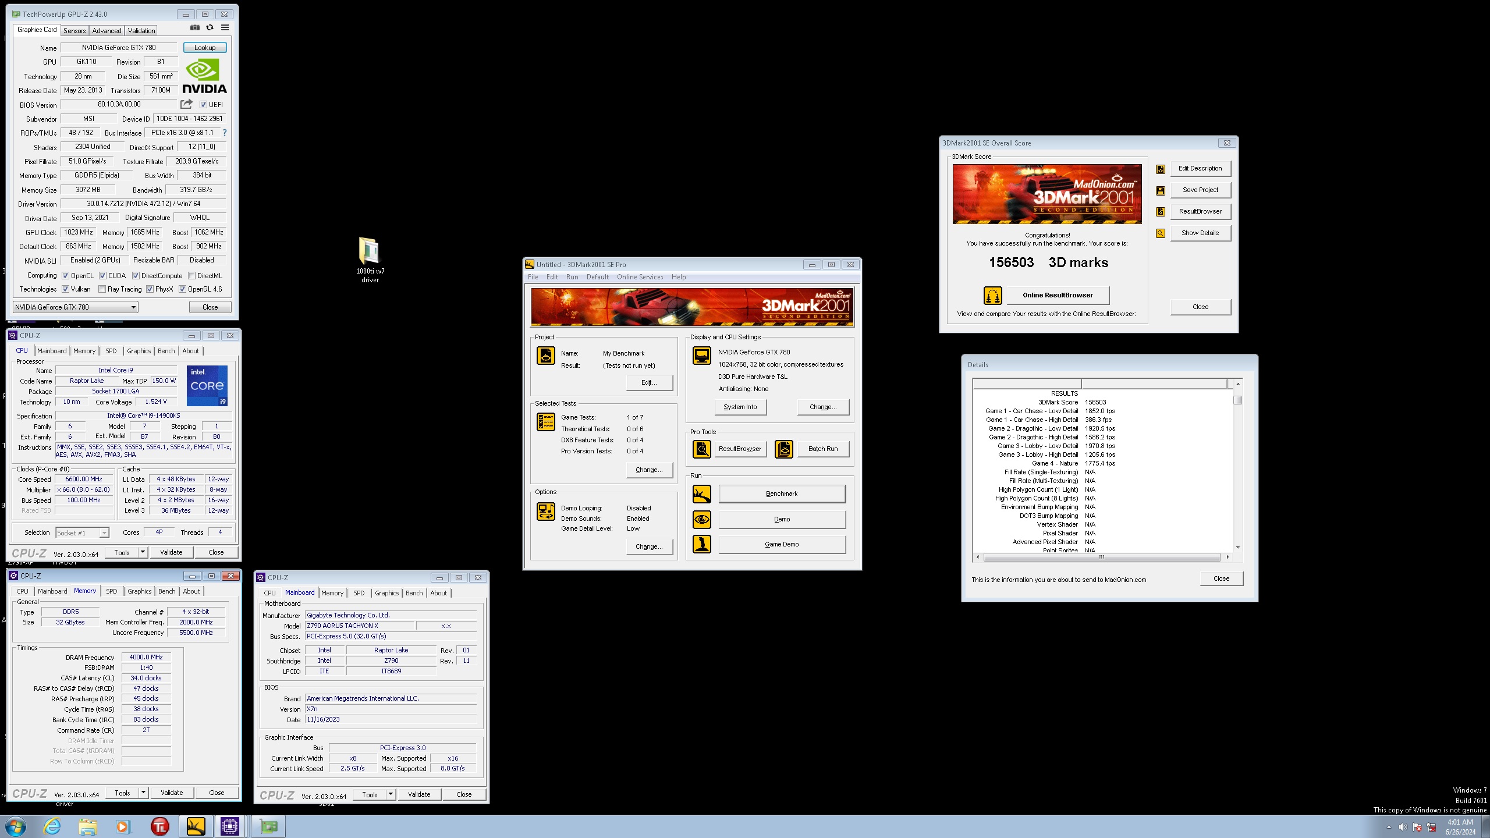Open Sensors tab in GPU-Z

click(74, 31)
